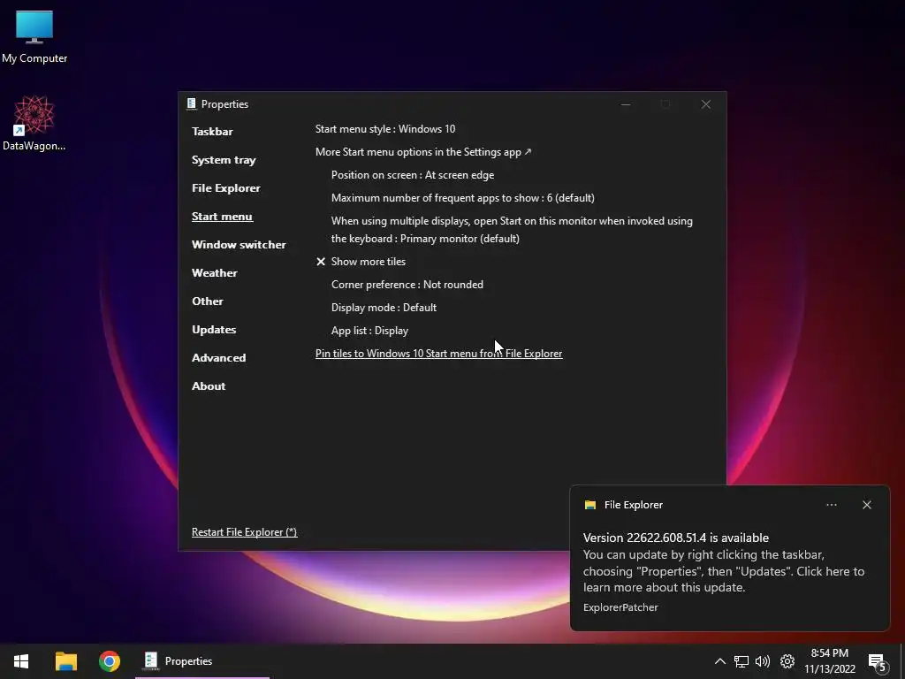
Task: Switch to the Updates section
Action: pos(214,330)
